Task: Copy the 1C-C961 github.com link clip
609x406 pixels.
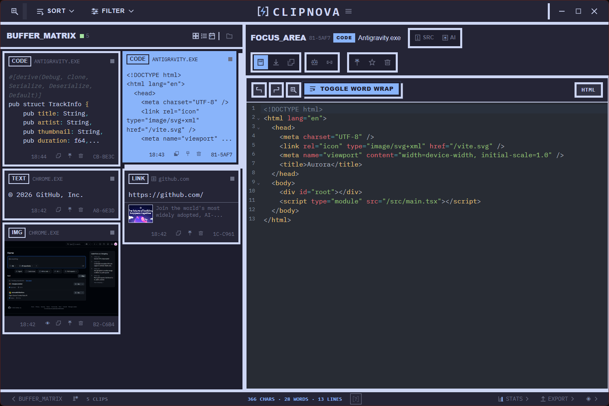Action: coord(178,233)
